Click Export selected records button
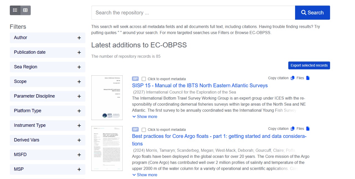This screenshot has height=179, width=355. (x=309, y=65)
